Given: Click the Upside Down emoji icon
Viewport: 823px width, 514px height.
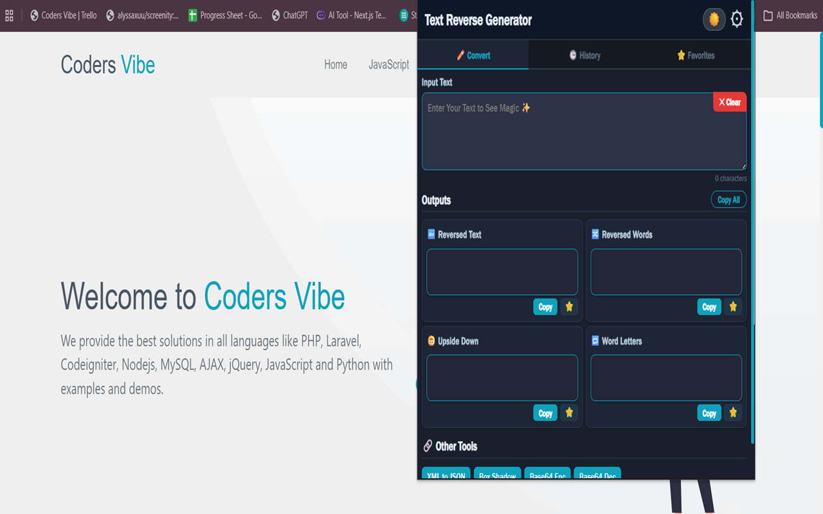Looking at the screenshot, I should 431,341.
